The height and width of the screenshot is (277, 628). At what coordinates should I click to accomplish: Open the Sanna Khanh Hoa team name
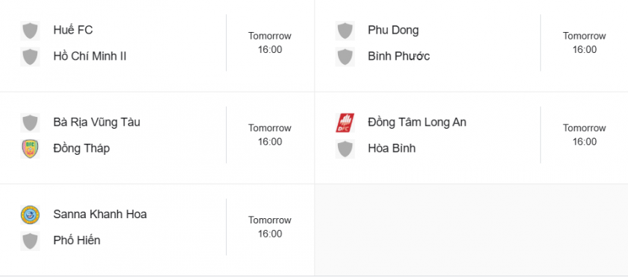click(x=100, y=214)
